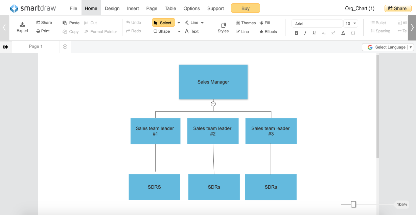Click the yellow Share button

(397, 8)
